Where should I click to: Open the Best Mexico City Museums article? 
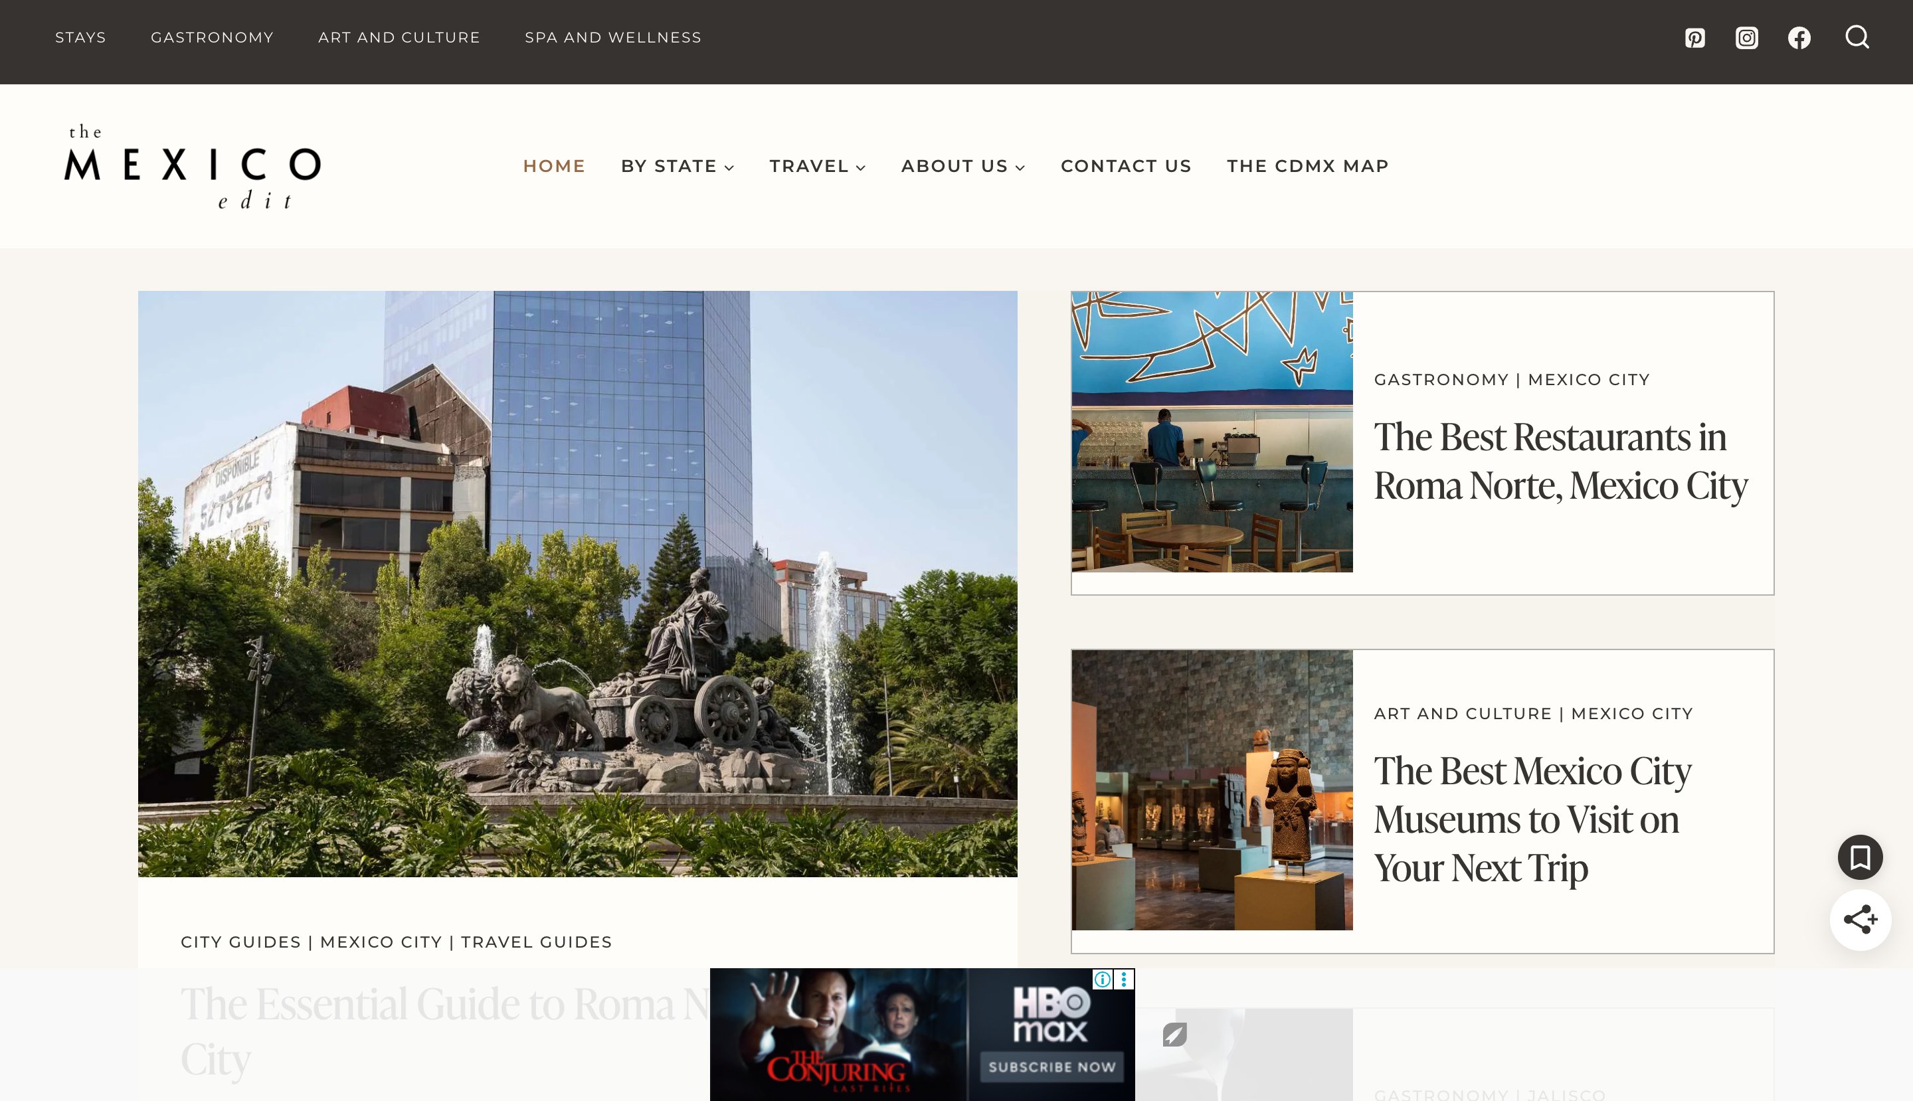(1532, 819)
